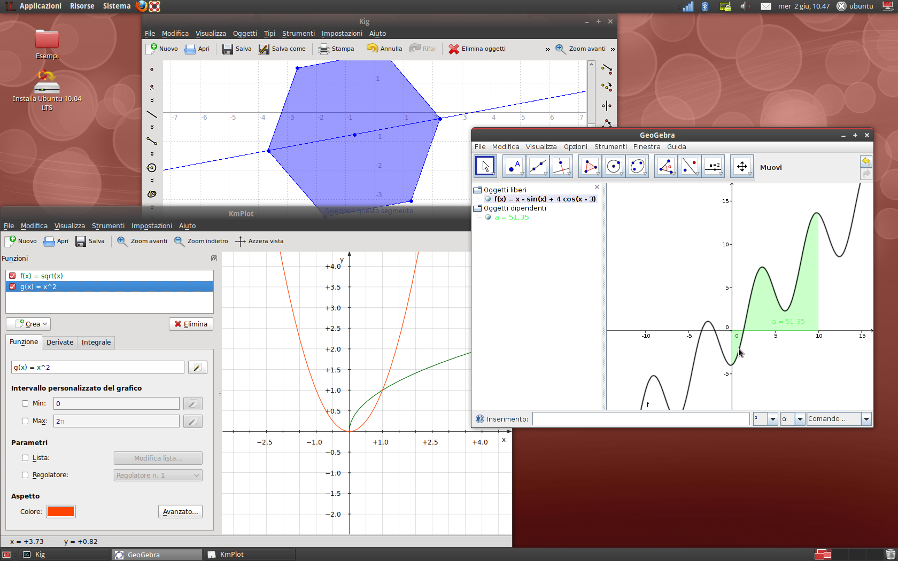Screen dimensions: 898x561
Task: Open Opzioni menu in GeoGebra
Action: point(575,147)
